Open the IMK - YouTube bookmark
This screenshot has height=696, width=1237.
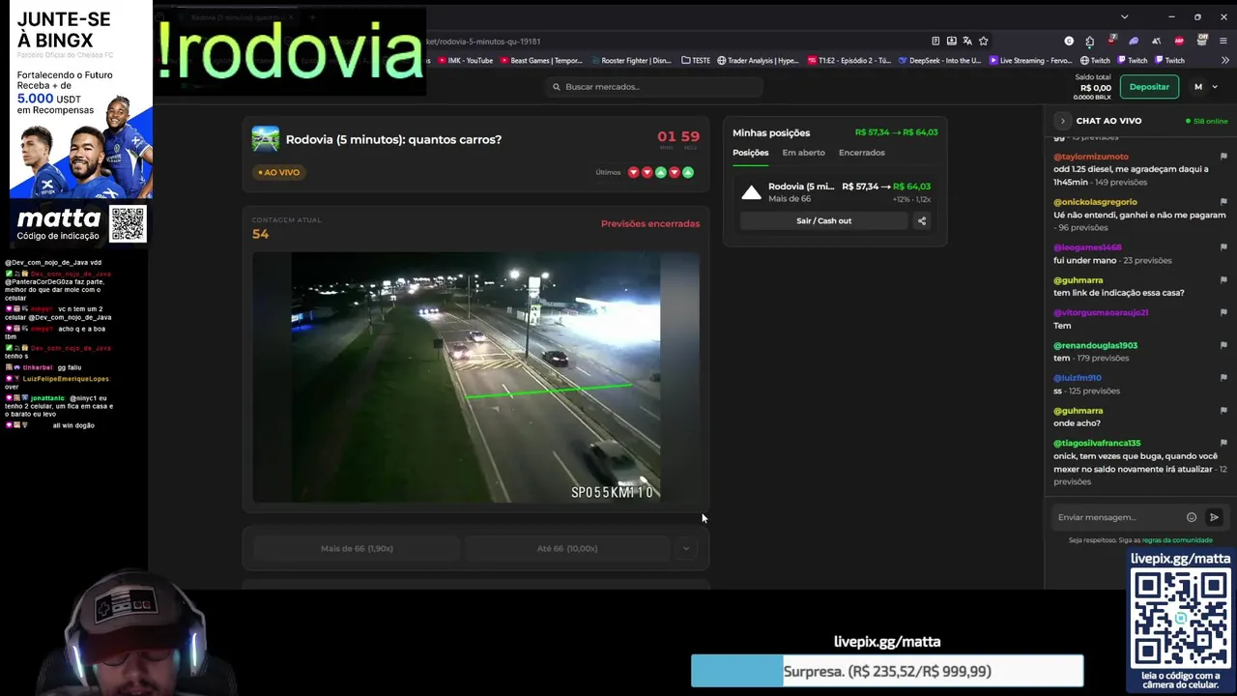click(x=466, y=61)
